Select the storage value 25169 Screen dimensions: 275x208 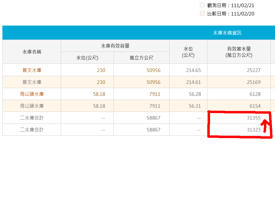[x=254, y=82]
